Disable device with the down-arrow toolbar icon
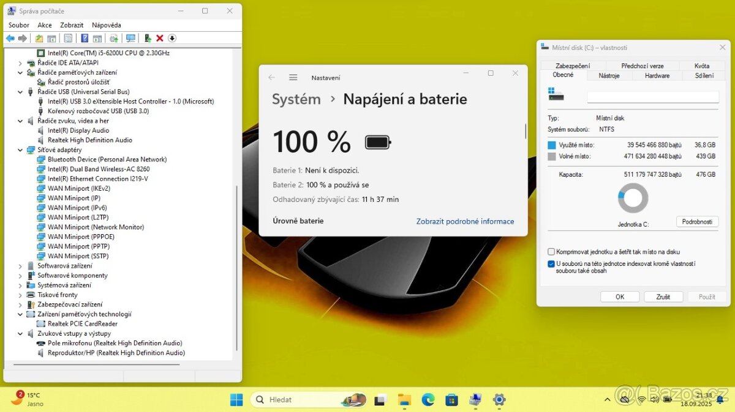 [x=172, y=38]
